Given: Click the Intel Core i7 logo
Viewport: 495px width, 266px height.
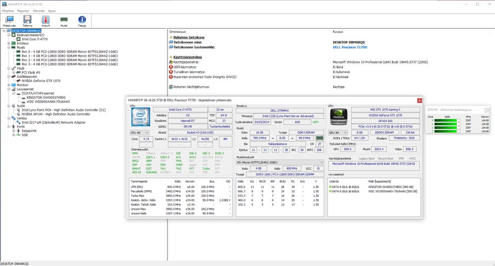Looking at the screenshot, I should coord(140,117).
